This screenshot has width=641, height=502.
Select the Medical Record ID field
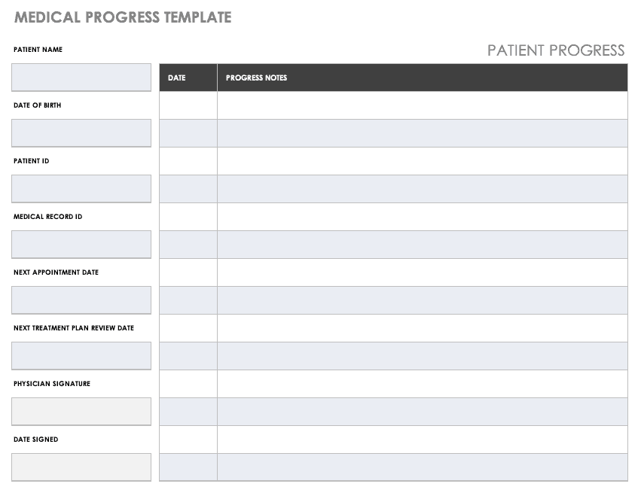[81, 245]
